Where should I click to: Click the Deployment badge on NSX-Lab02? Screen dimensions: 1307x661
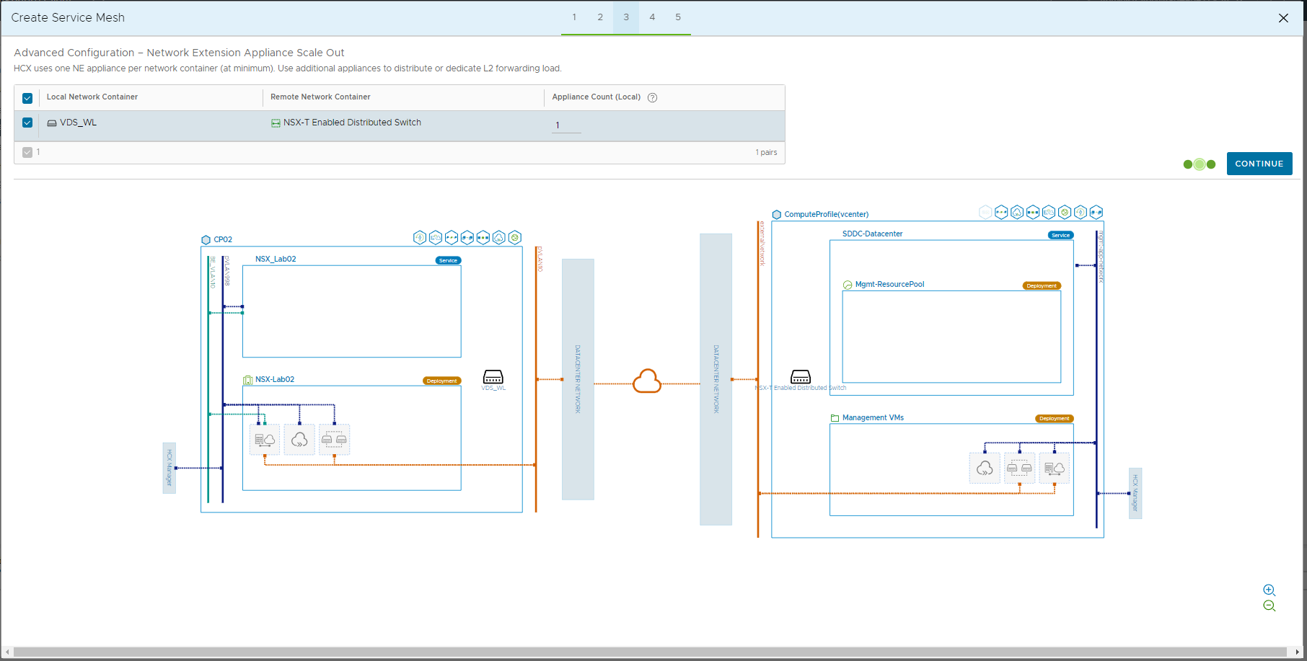[441, 381]
